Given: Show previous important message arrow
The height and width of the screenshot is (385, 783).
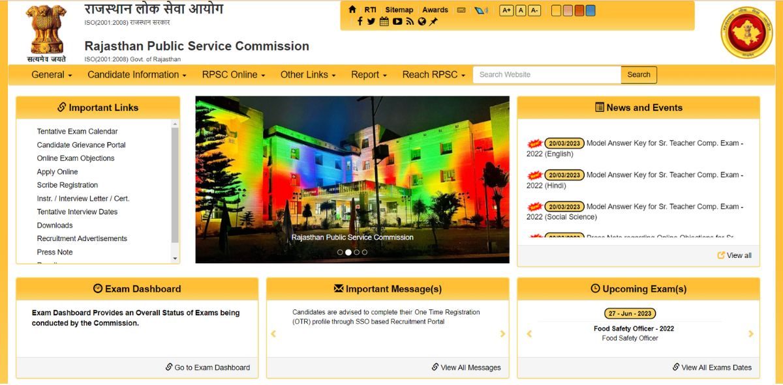Looking at the screenshot, I should pyautogui.click(x=273, y=334).
